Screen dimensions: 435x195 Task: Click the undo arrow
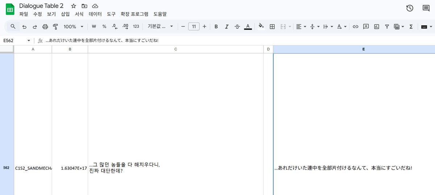tap(24, 26)
